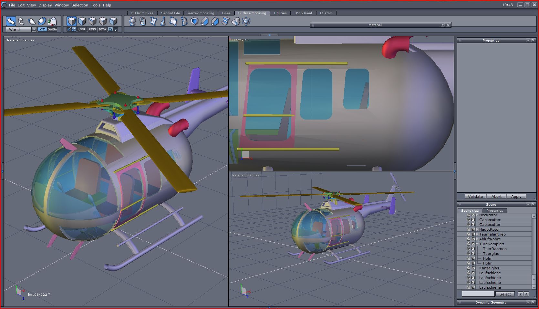Pick the stepped surface tool

click(x=225, y=21)
